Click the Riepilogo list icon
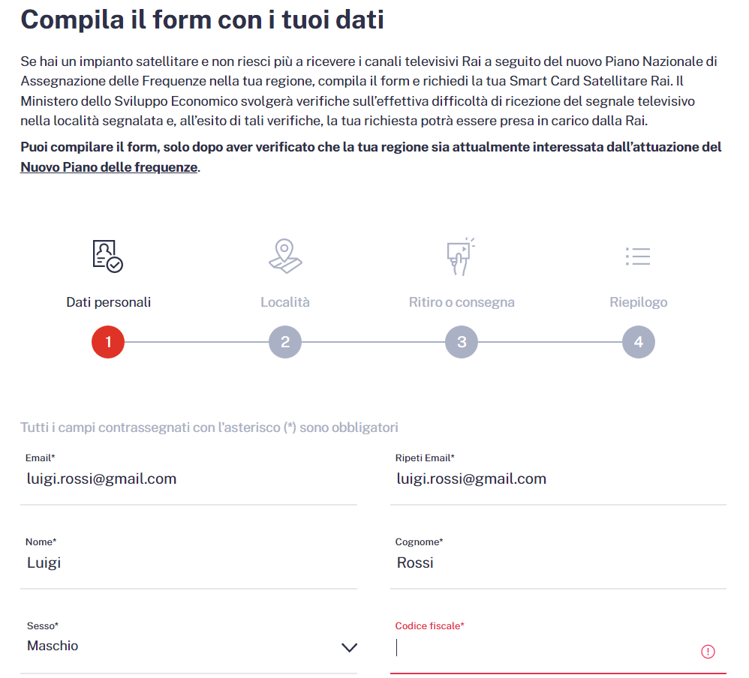The height and width of the screenshot is (678, 749). pos(638,256)
